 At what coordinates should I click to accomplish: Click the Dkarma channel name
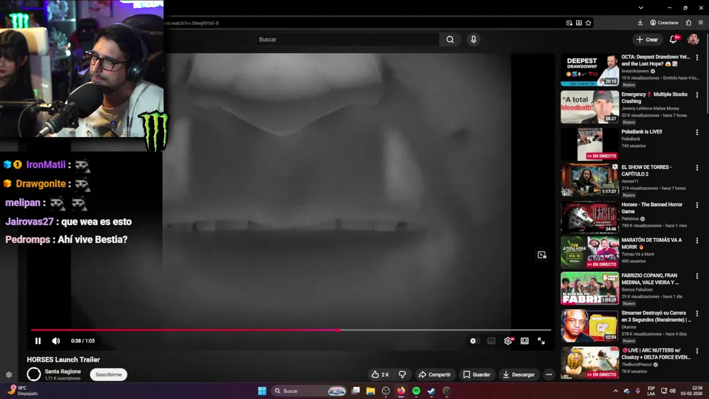pos(629,327)
